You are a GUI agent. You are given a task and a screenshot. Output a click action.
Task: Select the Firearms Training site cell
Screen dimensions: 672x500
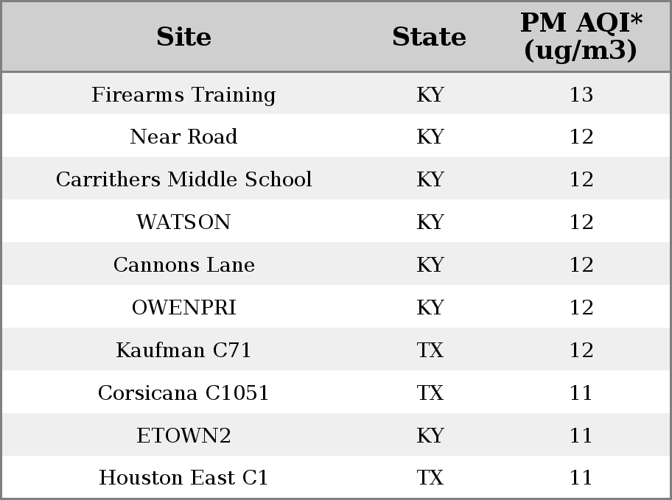pos(183,94)
